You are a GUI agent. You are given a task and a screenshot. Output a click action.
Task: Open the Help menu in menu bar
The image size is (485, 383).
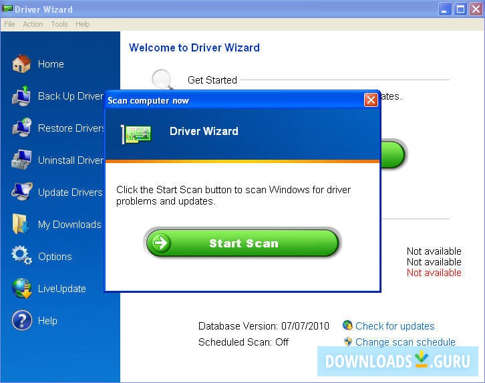(x=83, y=24)
